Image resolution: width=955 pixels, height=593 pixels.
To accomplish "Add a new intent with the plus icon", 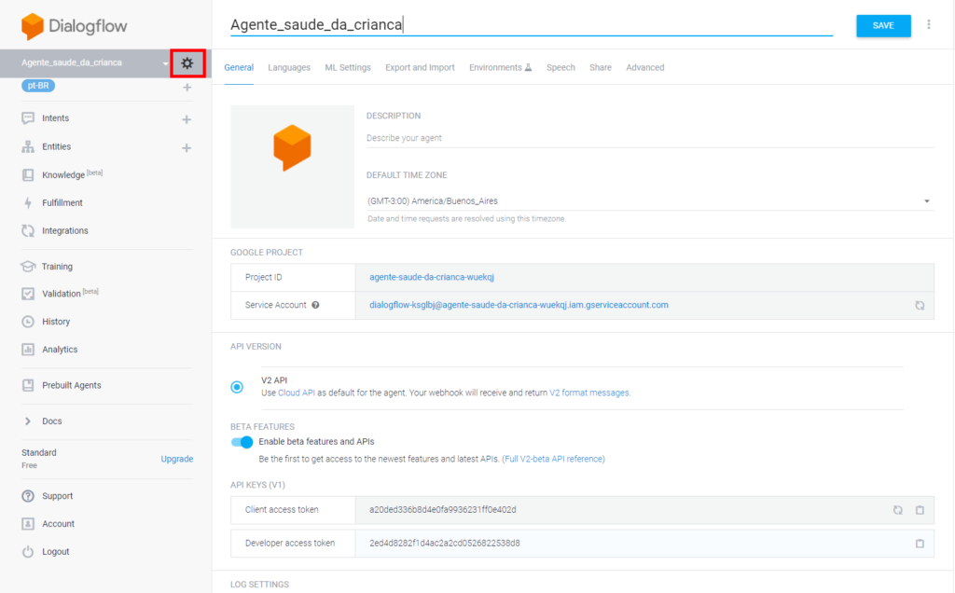I will 187,118.
